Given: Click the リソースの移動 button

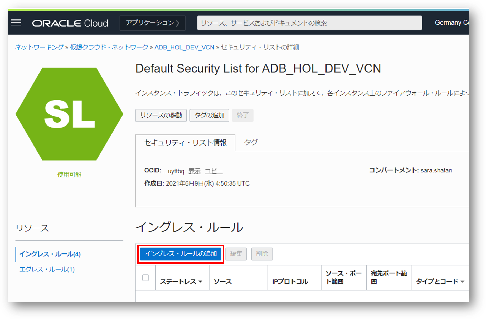Looking at the screenshot, I should tap(161, 115).
